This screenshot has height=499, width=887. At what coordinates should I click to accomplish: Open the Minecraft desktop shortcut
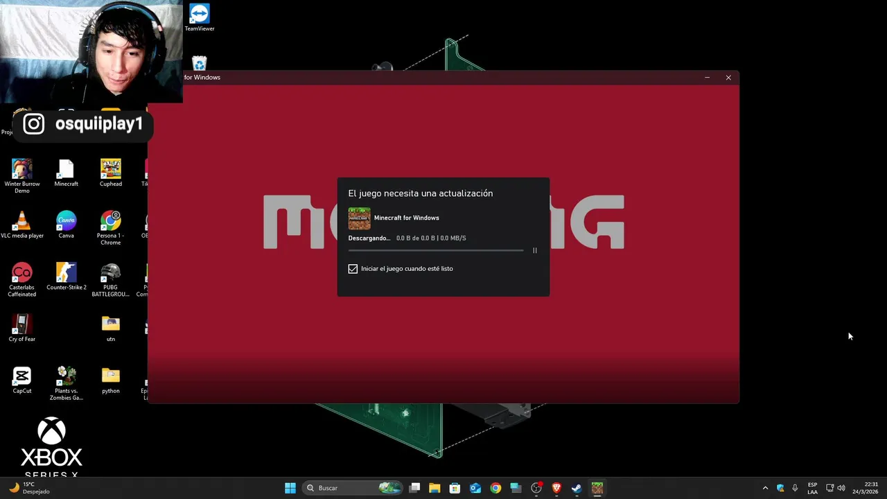[x=66, y=173]
